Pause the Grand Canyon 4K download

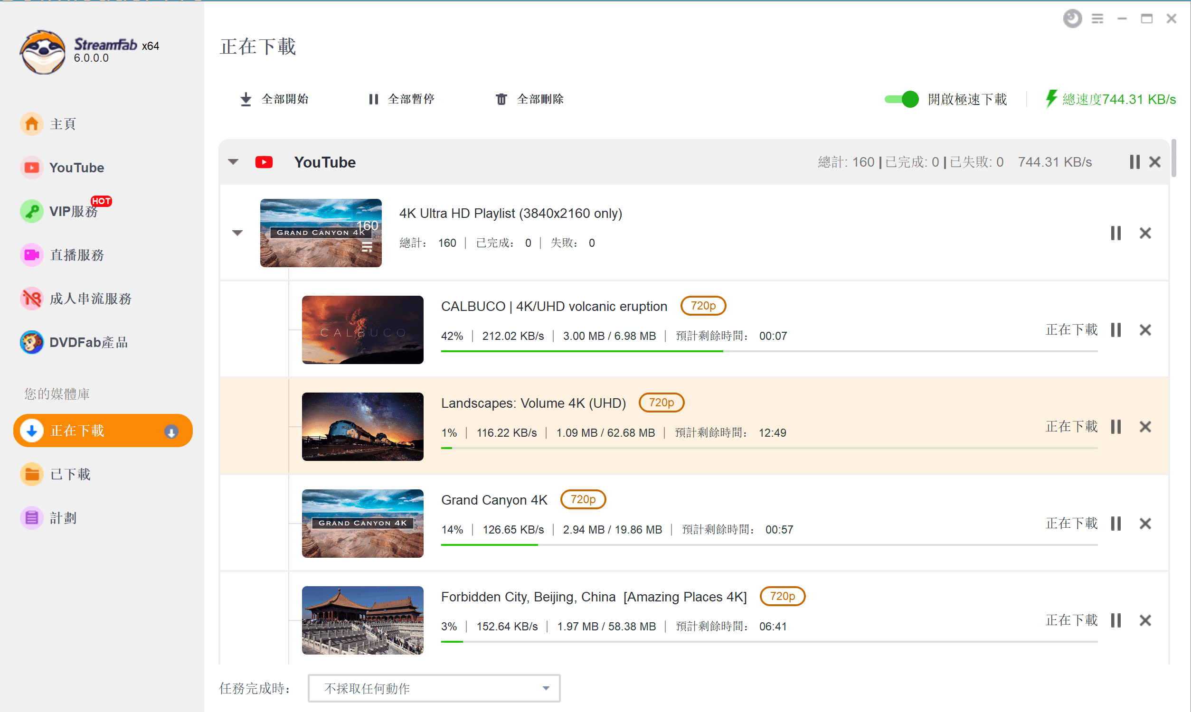coord(1116,523)
